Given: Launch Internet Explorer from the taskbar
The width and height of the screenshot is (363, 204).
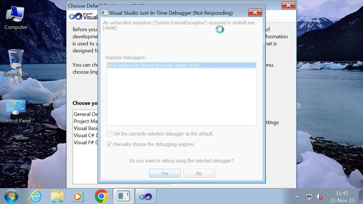Looking at the screenshot, I should (x=35, y=196).
